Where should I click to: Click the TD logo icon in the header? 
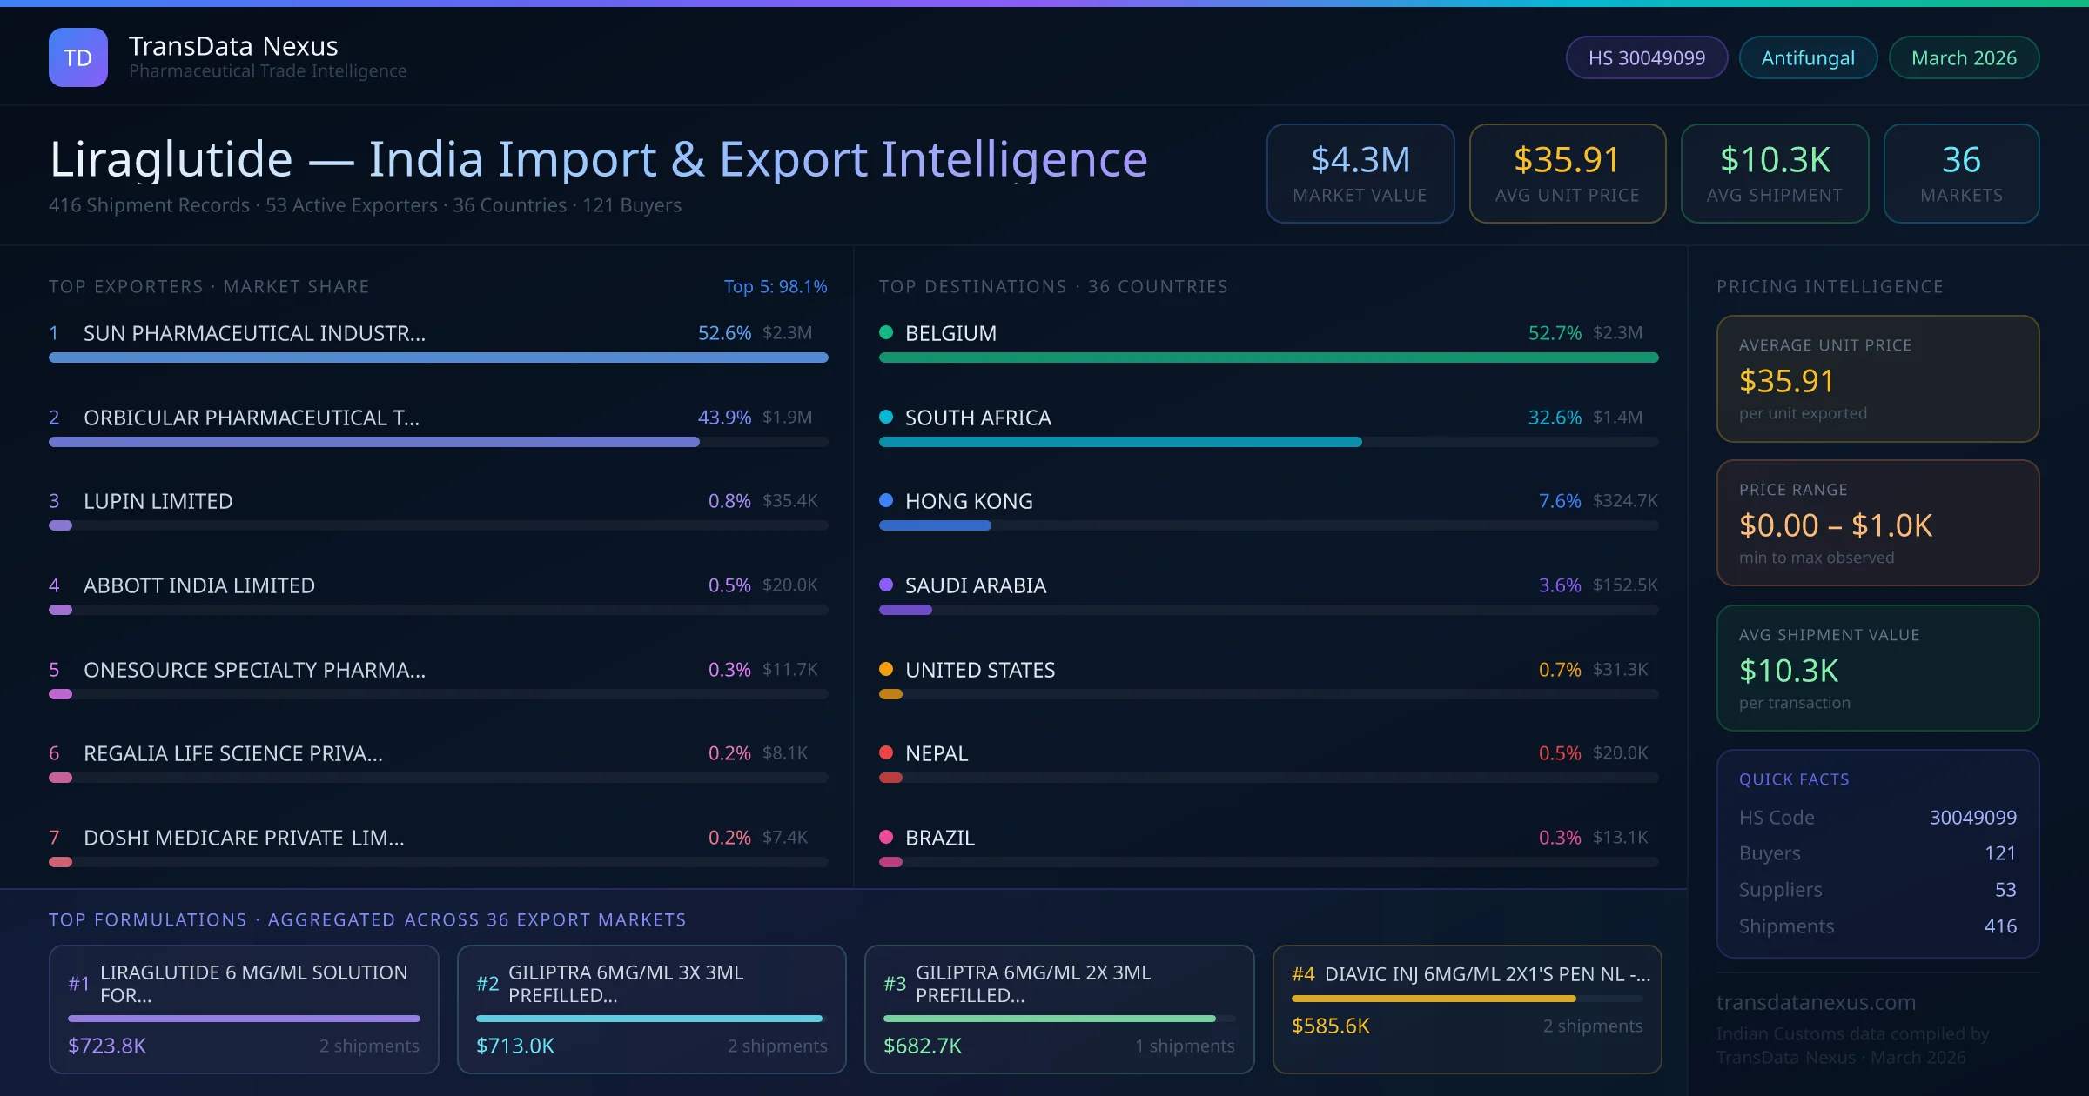tap(77, 57)
